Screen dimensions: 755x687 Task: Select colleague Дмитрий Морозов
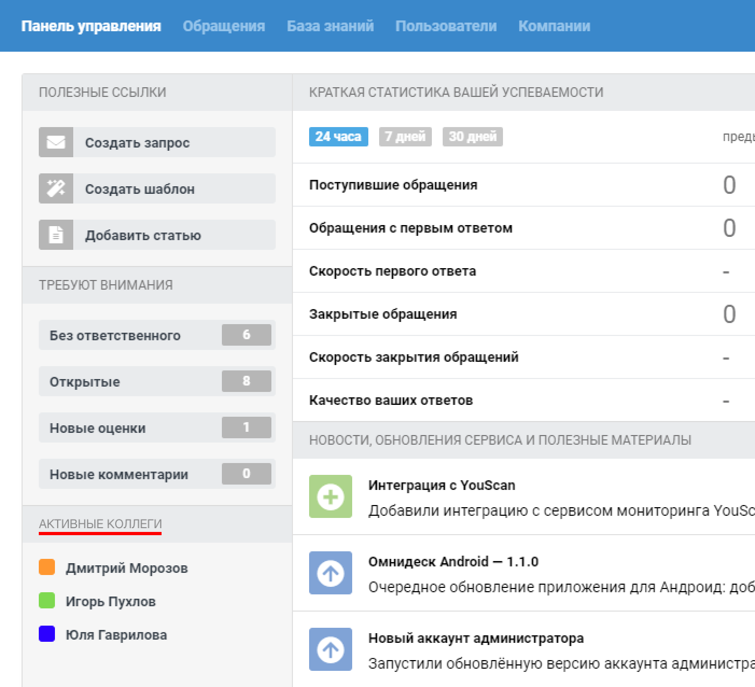coord(127,568)
